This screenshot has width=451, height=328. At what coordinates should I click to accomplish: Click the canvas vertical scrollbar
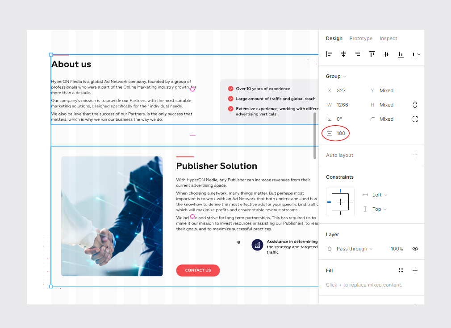click(x=315, y=136)
